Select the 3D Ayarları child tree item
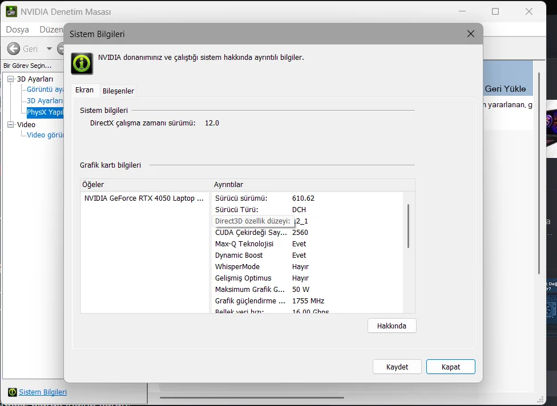 click(x=45, y=101)
